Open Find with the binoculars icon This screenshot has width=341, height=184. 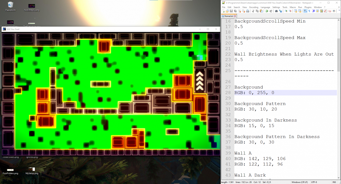pos(276,11)
